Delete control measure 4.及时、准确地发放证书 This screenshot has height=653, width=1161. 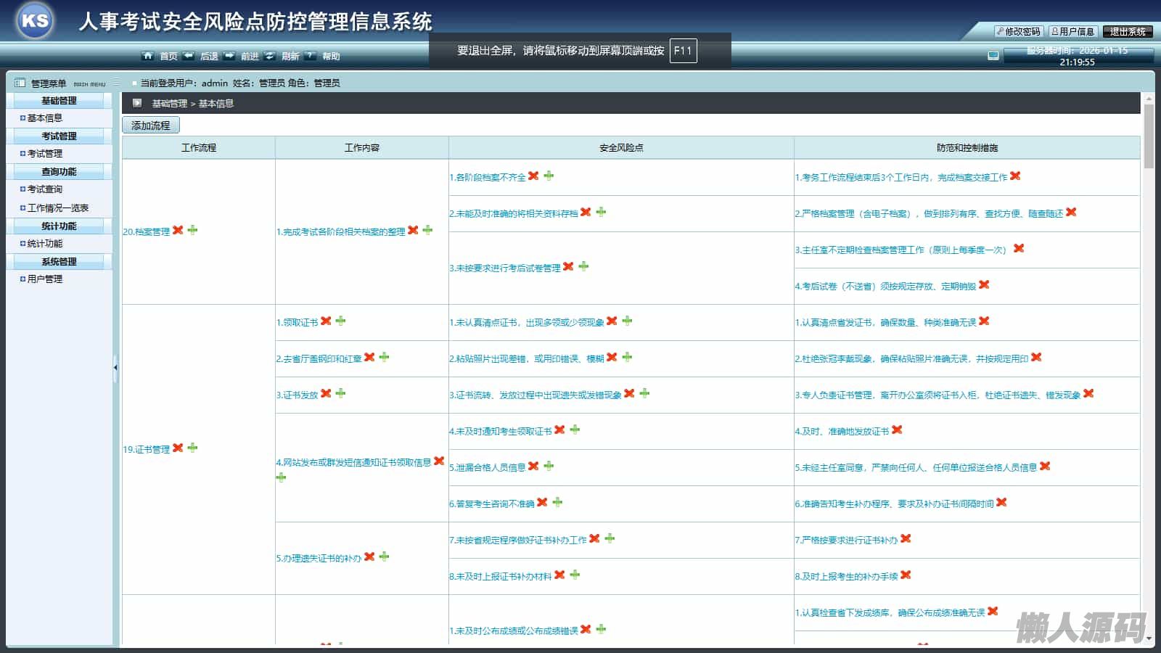tap(897, 430)
